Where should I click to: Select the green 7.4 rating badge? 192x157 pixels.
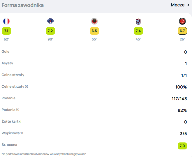coord(138,31)
